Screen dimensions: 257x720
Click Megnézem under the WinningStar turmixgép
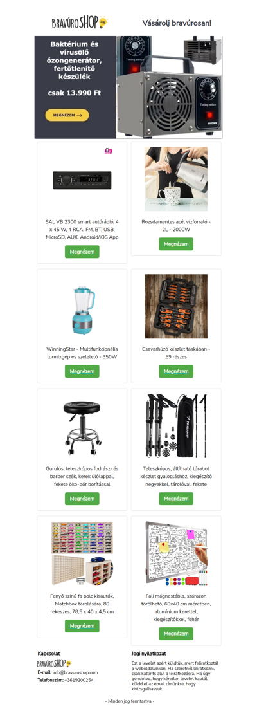(82, 371)
